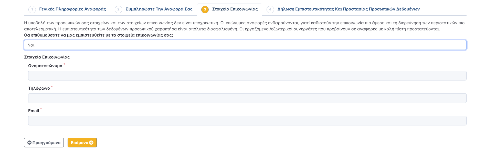The width and height of the screenshot is (486, 152).
Task: Open the Γενικές Πληροφορίες Αναφοράς tab
Action: pos(72,9)
